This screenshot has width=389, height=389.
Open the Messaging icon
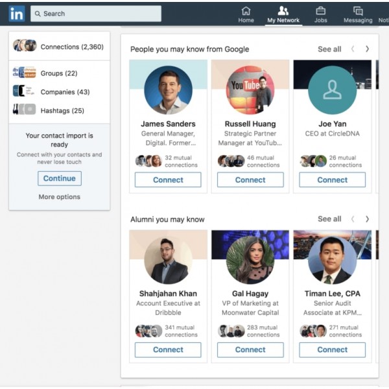tap(358, 11)
